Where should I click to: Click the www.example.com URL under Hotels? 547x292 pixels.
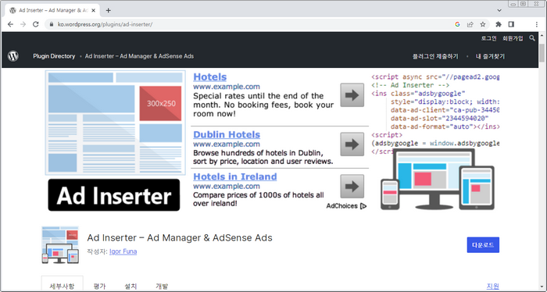227,87
